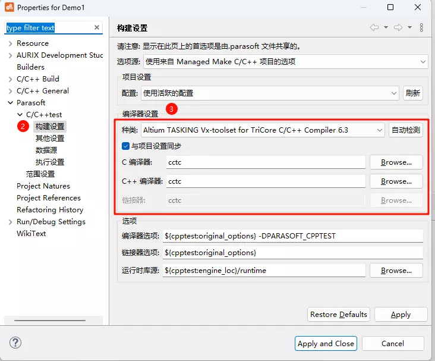Clear the filter text with X icon
Image resolution: width=435 pixels, height=361 pixels.
97,27
